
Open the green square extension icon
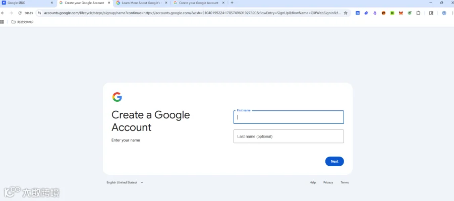click(392, 13)
